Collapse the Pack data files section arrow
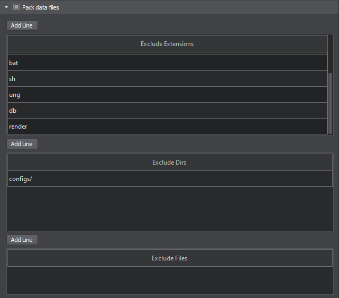The image size is (339, 298). pyautogui.click(x=6, y=7)
